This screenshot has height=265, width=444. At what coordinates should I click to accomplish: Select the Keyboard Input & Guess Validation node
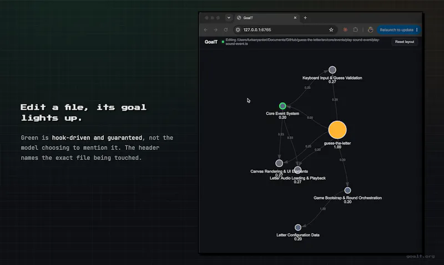[332, 70]
